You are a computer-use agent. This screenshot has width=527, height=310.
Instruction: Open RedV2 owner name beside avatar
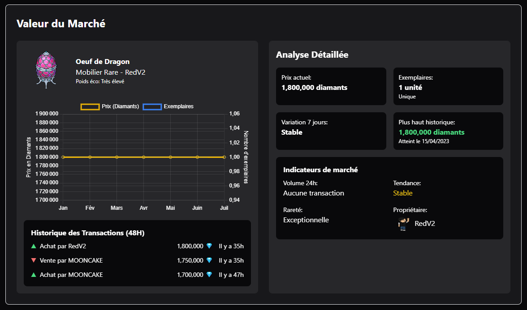pyautogui.click(x=425, y=224)
